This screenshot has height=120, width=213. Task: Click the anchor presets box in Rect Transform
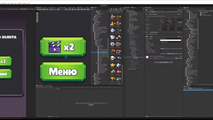point(148,20)
